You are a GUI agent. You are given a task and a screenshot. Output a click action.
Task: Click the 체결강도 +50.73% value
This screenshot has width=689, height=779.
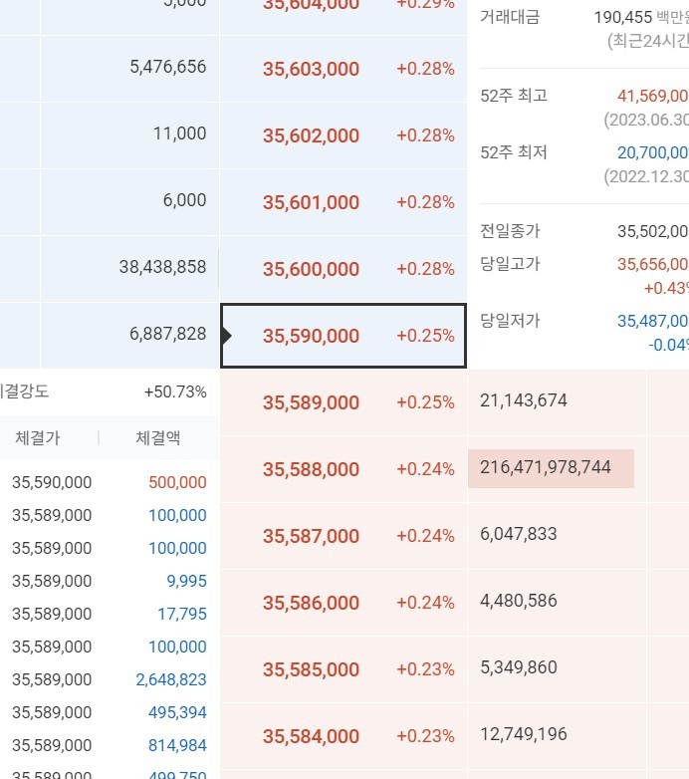175,391
